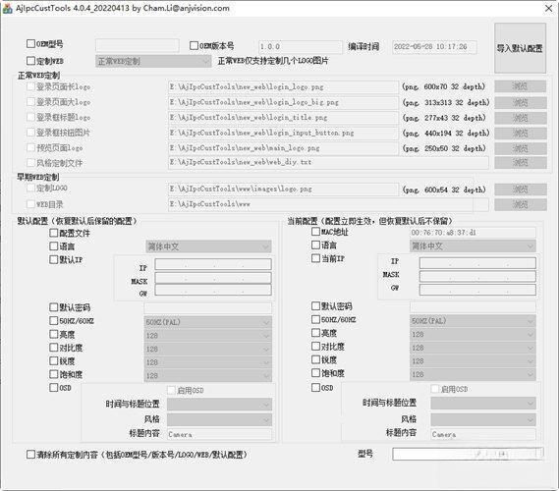Expand 50HZ(PAL) dropdown in default config
This screenshot has height=491, width=559.
coord(208,322)
